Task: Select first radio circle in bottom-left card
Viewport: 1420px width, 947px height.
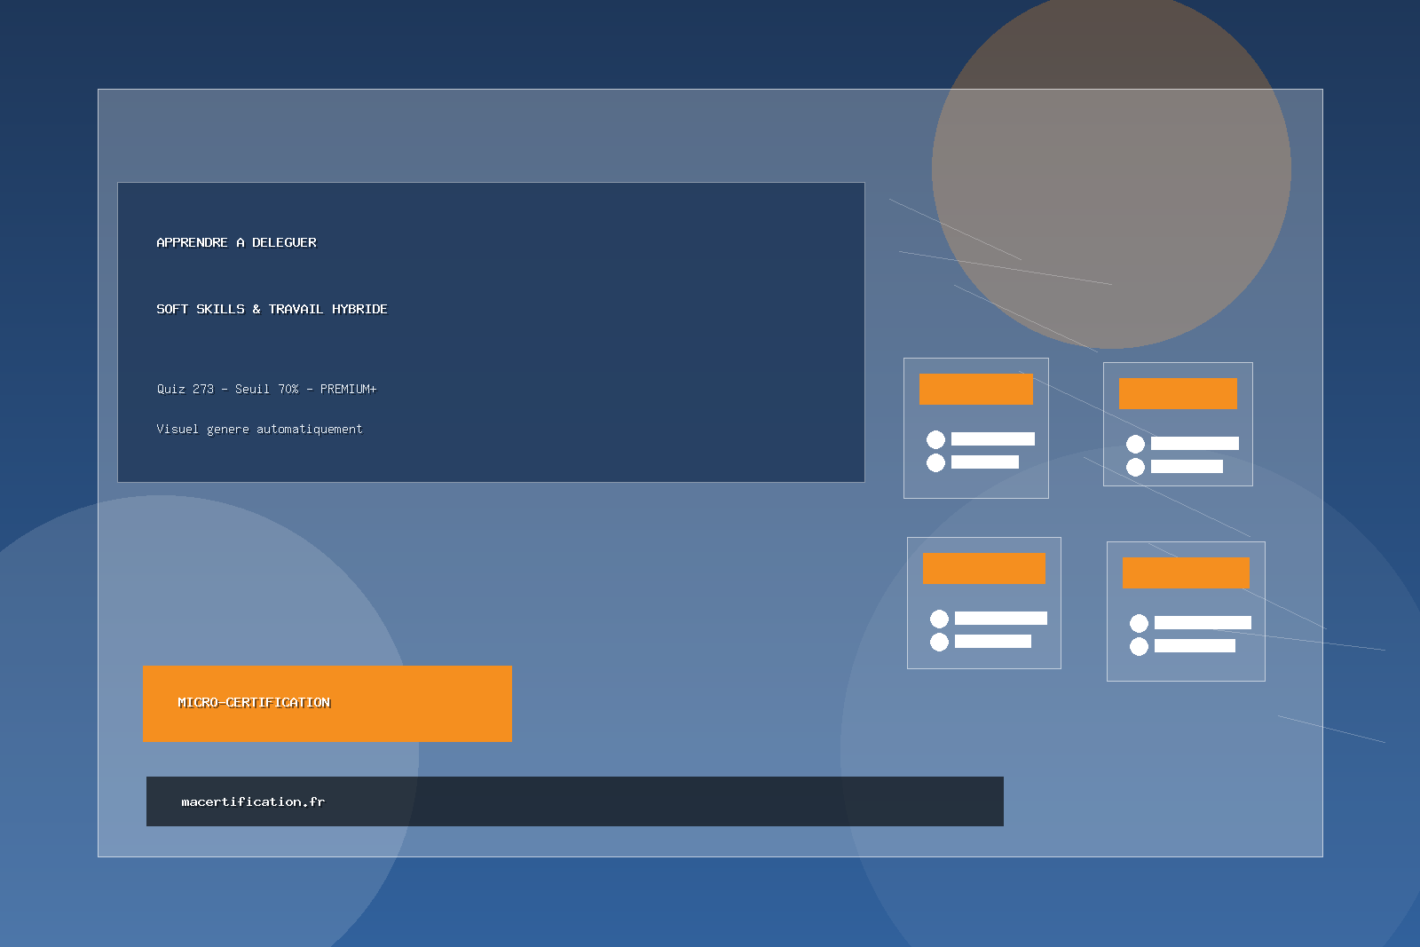Action: [x=939, y=619]
